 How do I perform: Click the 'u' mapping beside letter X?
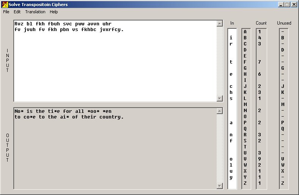[231, 171]
